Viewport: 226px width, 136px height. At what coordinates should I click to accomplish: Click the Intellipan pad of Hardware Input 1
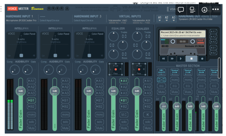click(x=21, y=45)
